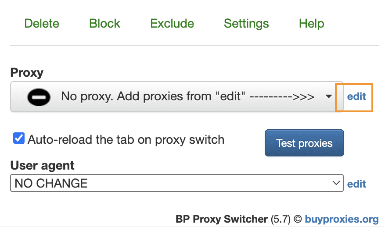Go to Settings in the top menu

pyautogui.click(x=246, y=24)
